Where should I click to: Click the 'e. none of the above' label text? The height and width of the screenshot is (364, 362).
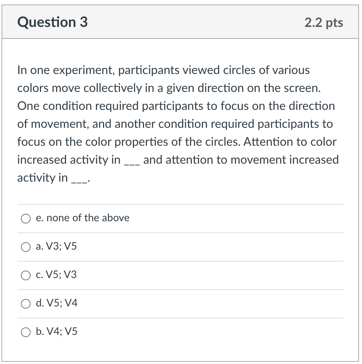point(82,218)
